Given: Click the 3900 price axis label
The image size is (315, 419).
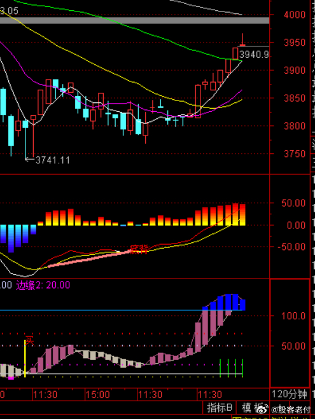Looking at the screenshot, I should click(295, 71).
